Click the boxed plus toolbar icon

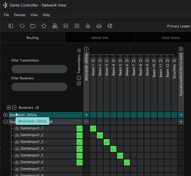pos(77,26)
